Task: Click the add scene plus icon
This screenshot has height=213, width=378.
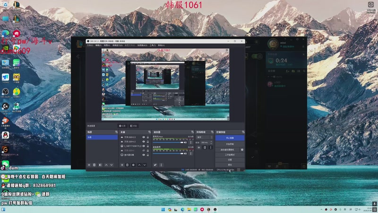Action: [88, 165]
